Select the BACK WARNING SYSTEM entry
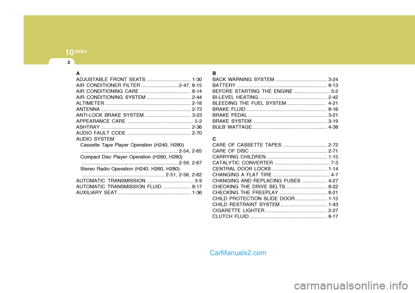 click(x=275, y=80)
